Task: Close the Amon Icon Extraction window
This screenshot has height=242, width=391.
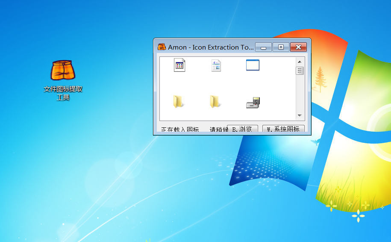Action: pos(299,47)
